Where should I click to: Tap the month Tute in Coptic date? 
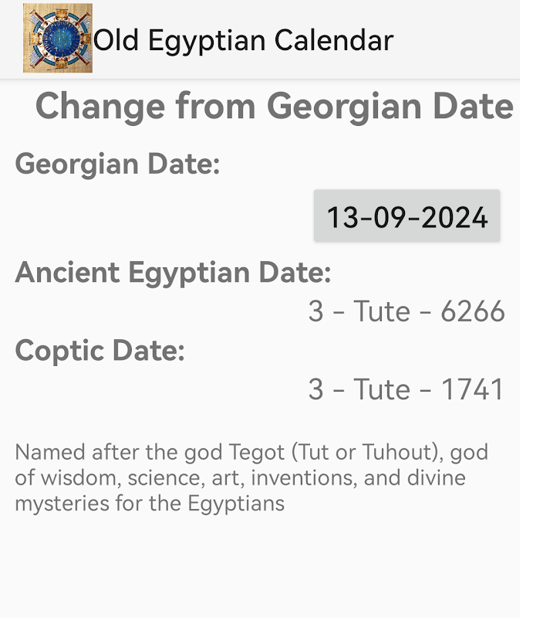point(382,389)
